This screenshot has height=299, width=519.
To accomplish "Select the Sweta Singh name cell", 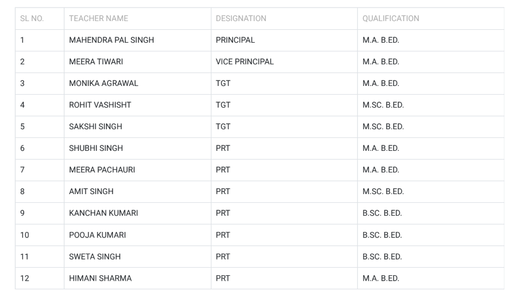I will (x=95, y=257).
